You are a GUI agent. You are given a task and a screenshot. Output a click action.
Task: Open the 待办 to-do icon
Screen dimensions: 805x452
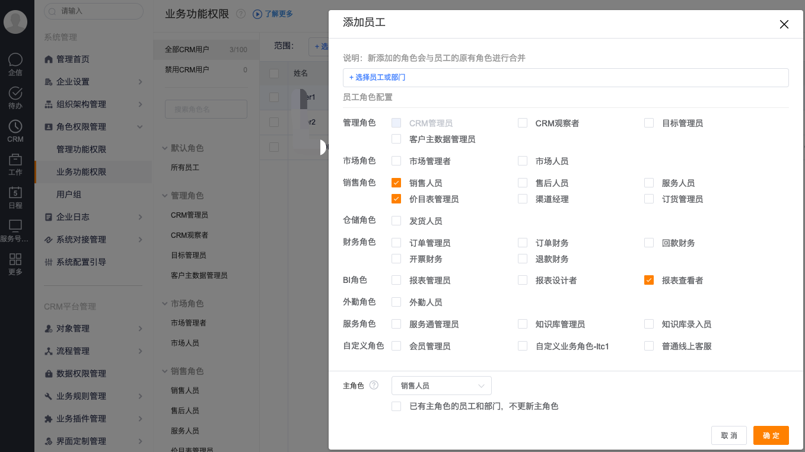15,93
